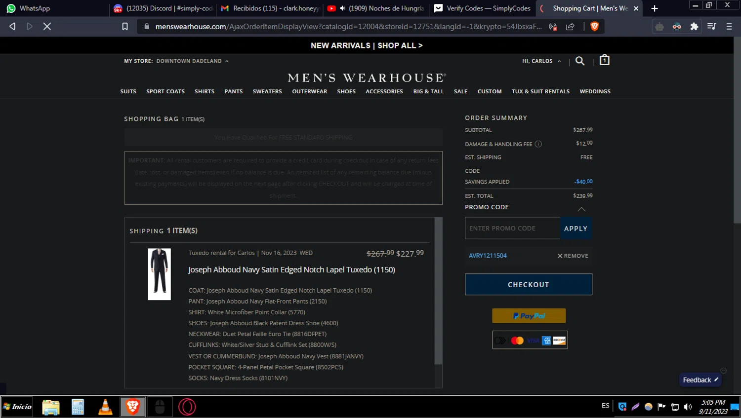Open the Suits menu

(x=128, y=91)
